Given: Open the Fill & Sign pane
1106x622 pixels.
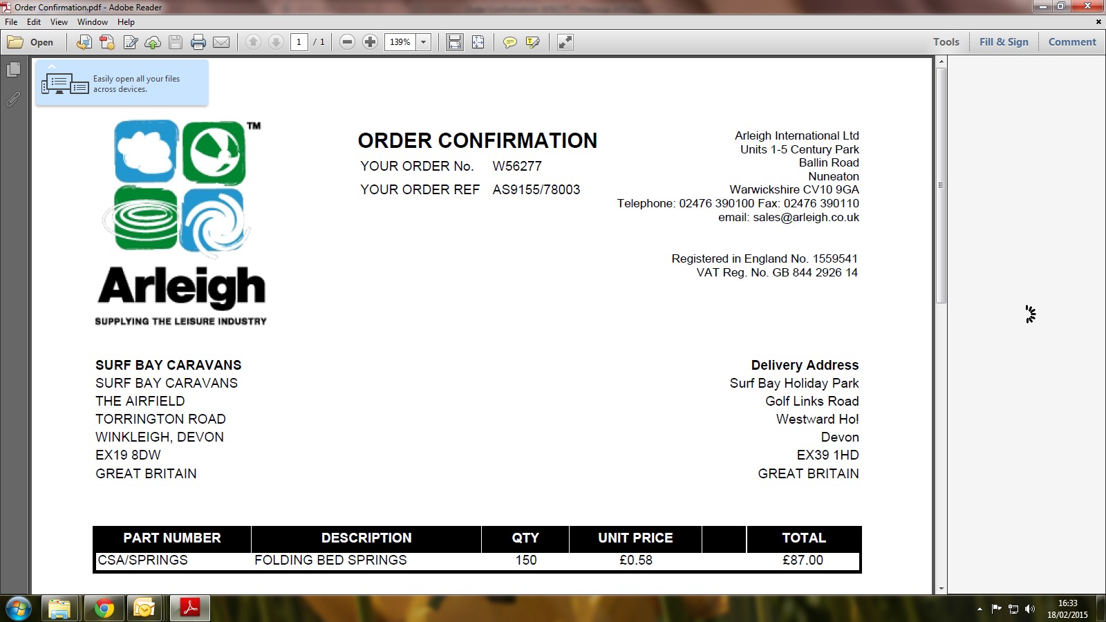Looking at the screenshot, I should pos(1004,42).
